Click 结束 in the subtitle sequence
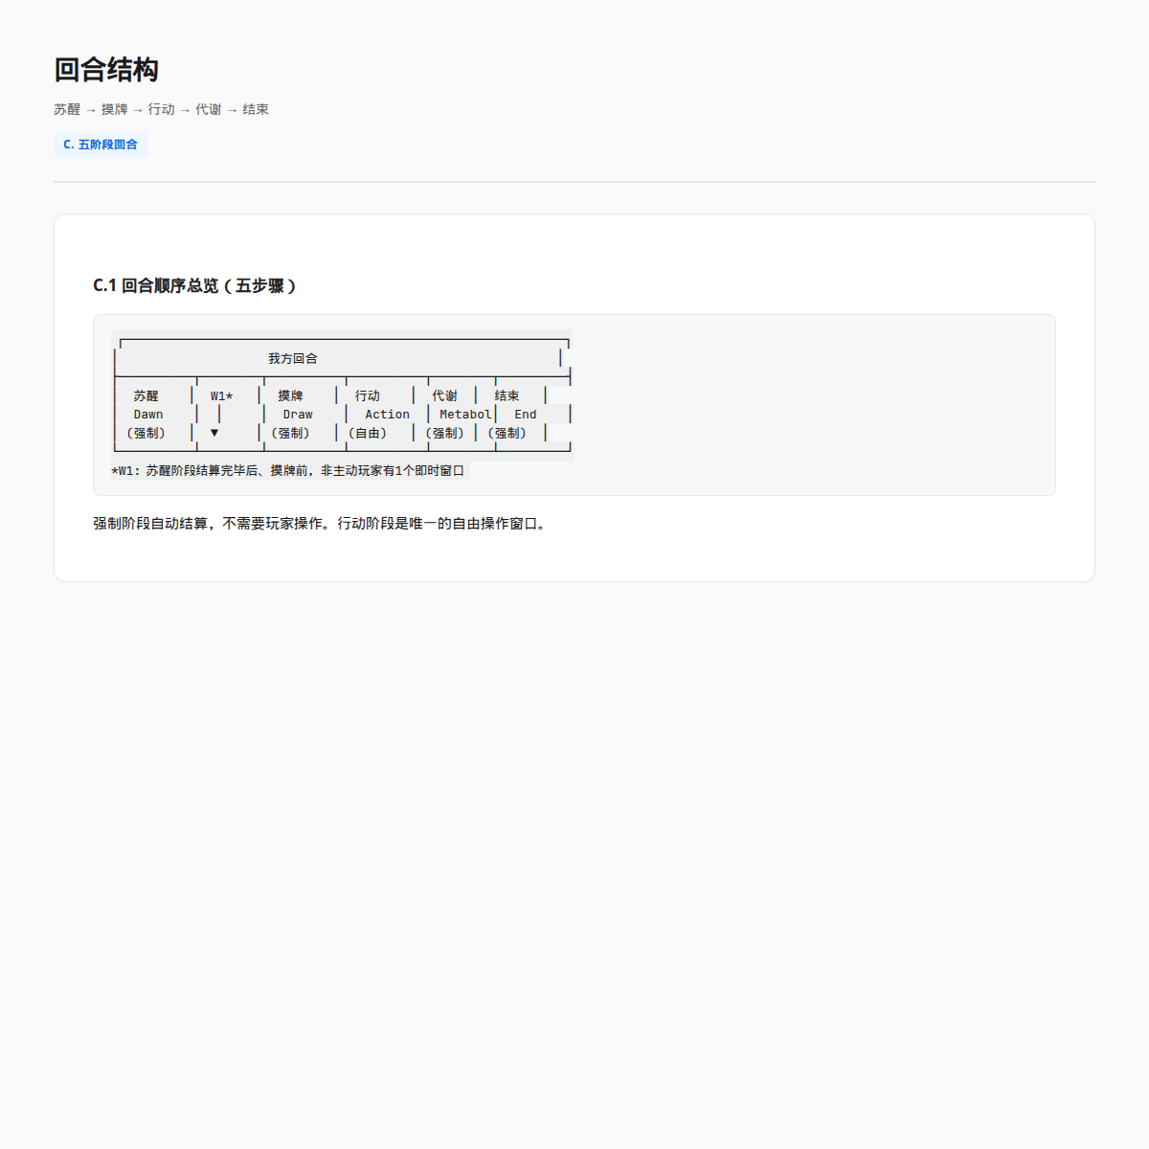 (256, 109)
